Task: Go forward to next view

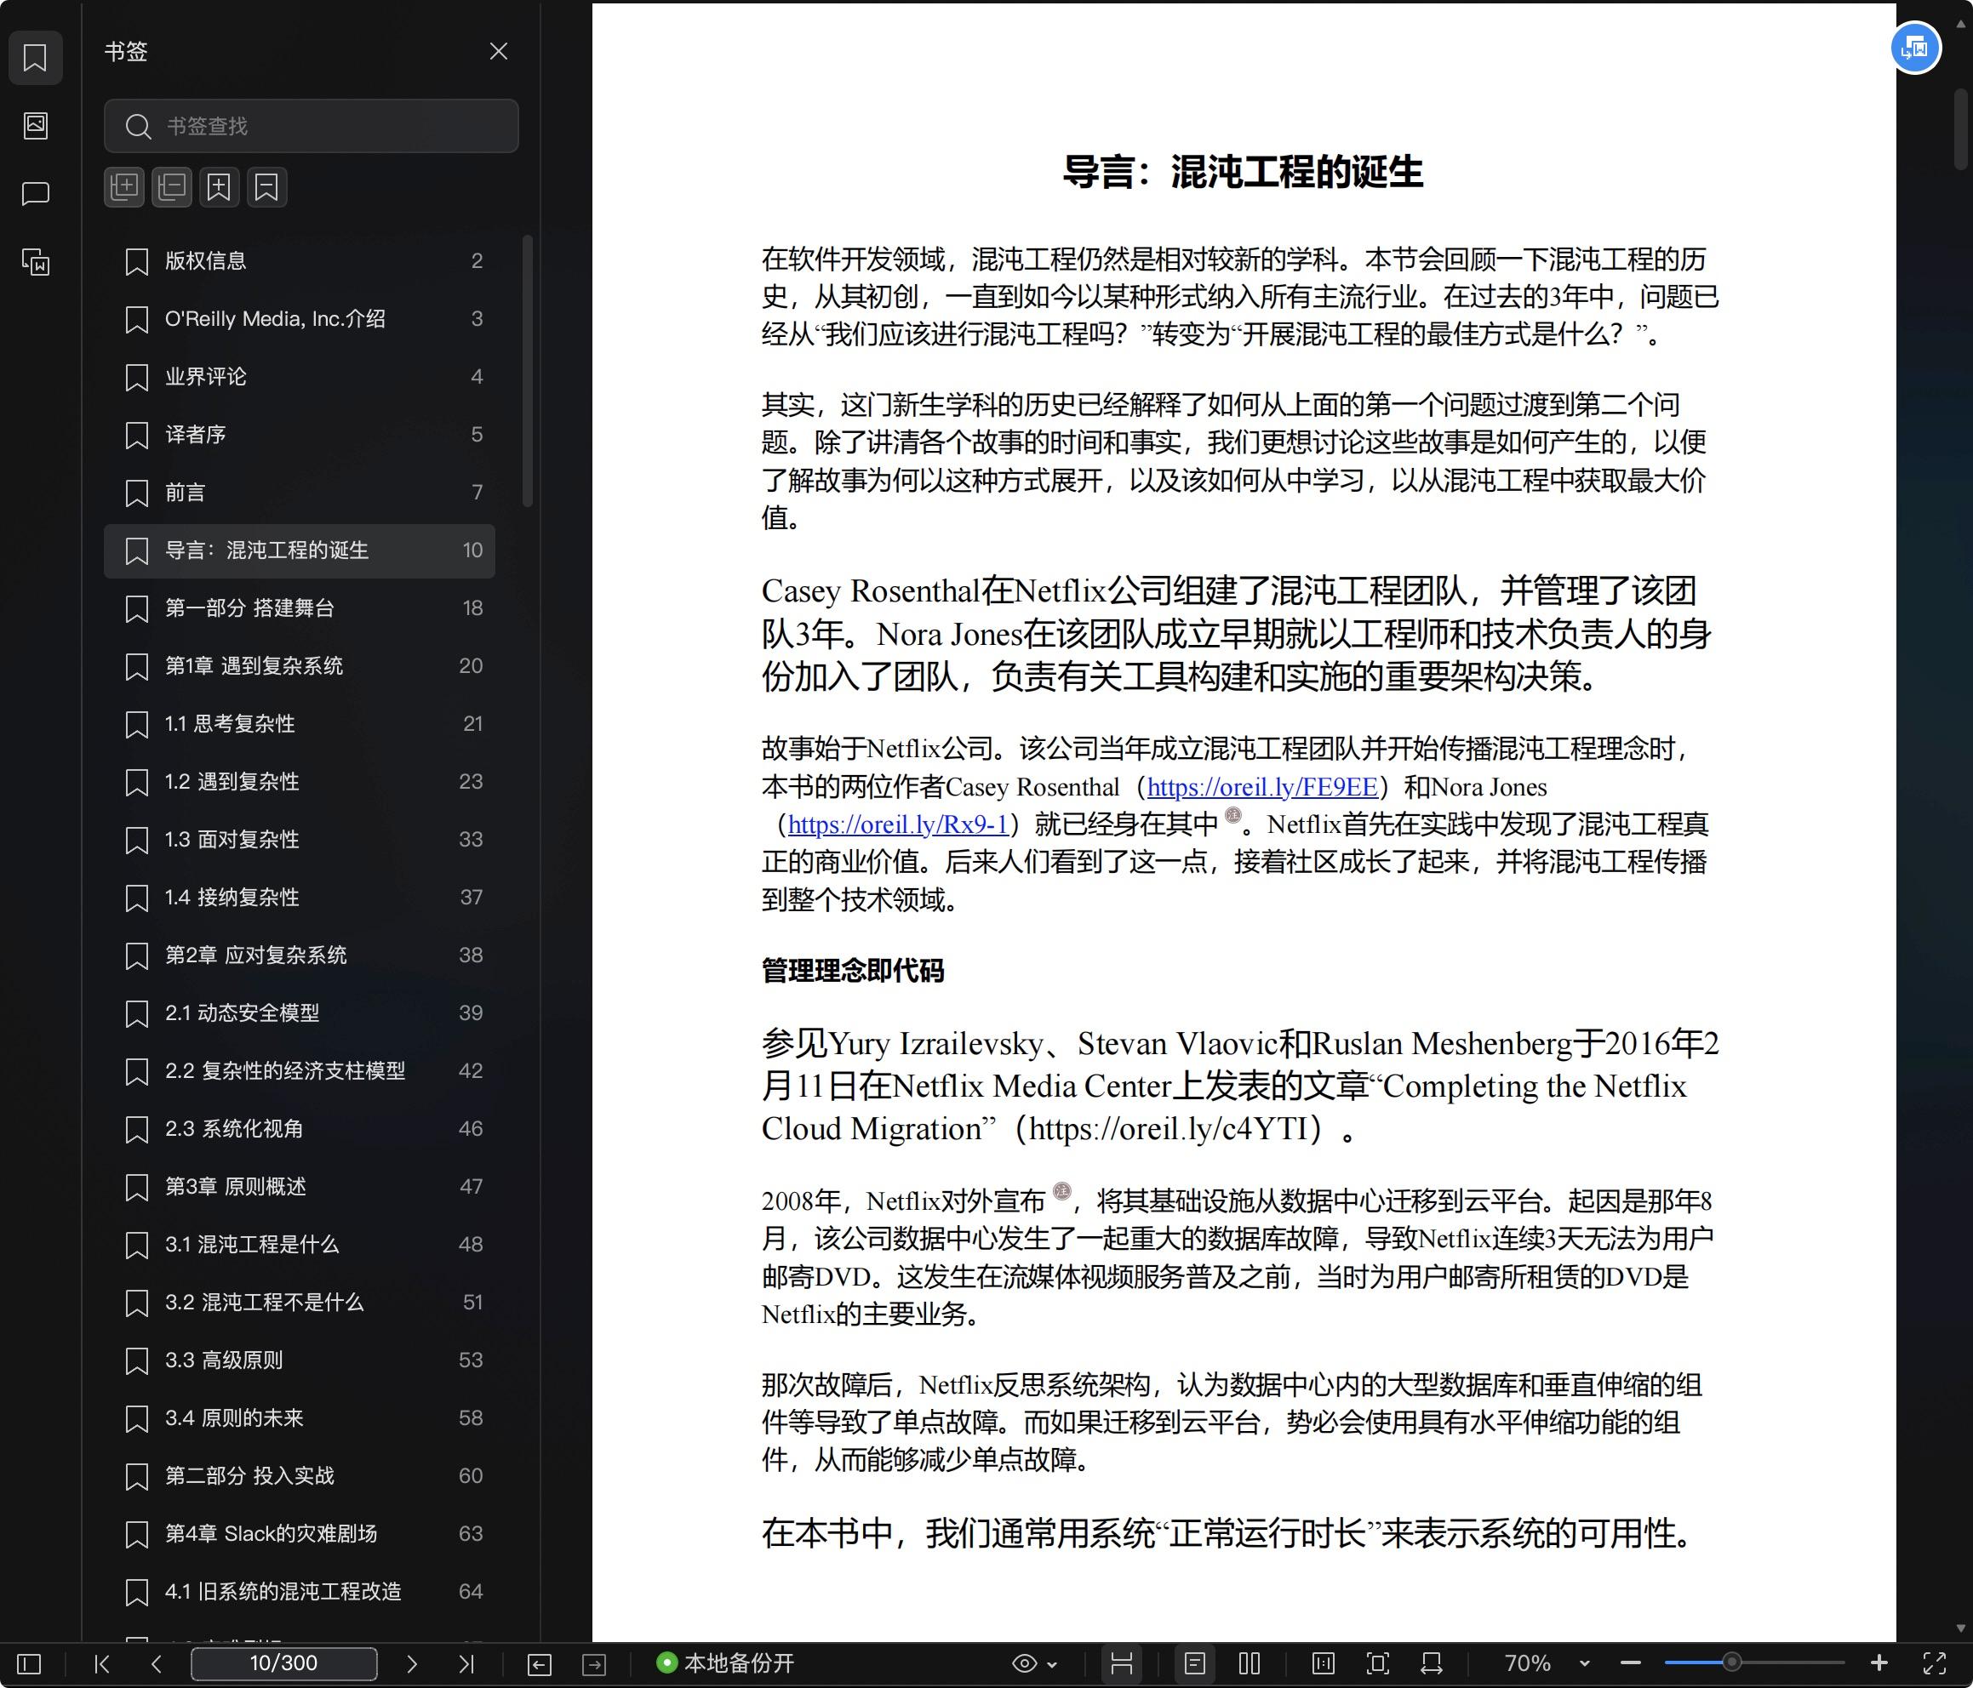Action: click(594, 1663)
